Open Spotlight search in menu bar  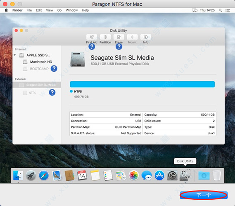click(220, 10)
